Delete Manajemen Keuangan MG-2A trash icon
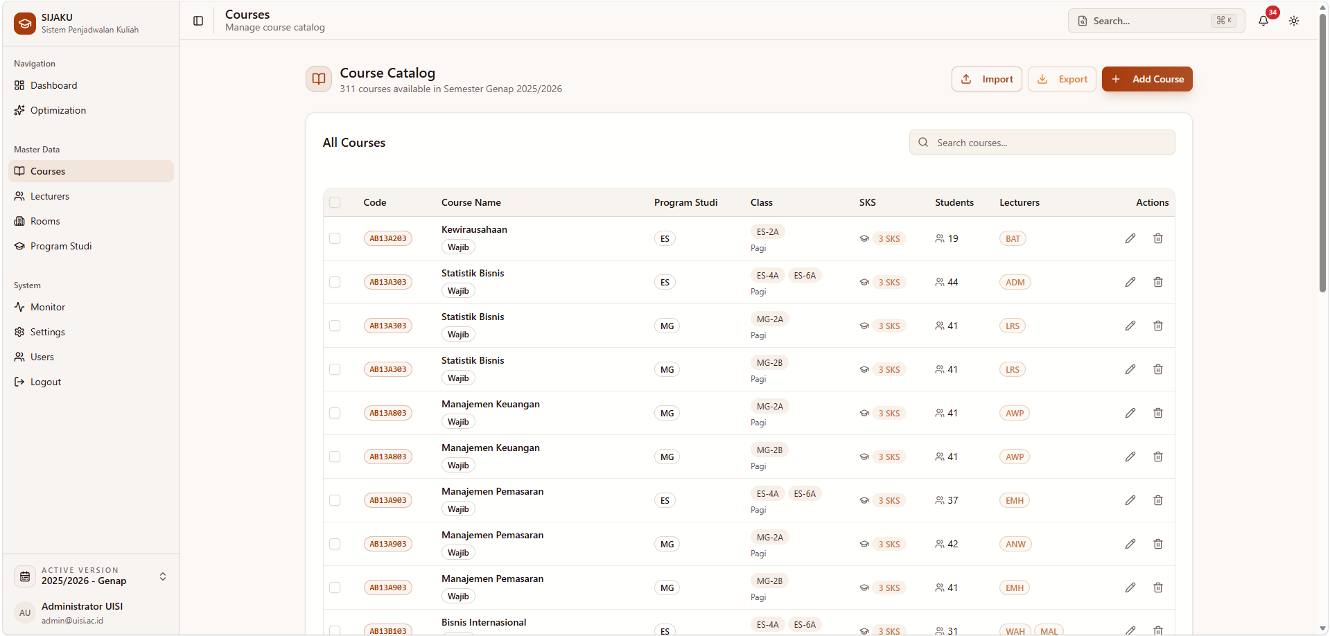 click(x=1158, y=413)
